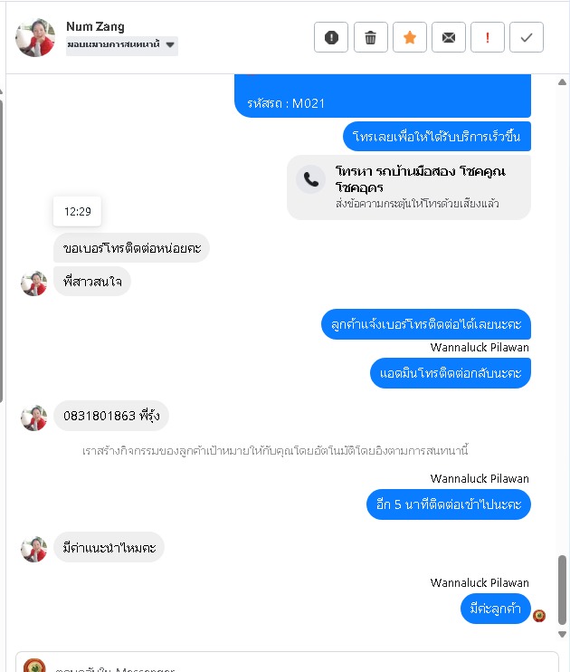The image size is (570, 672).
Task: Click the M021 car code message bubble
Action: pyautogui.click(x=383, y=96)
